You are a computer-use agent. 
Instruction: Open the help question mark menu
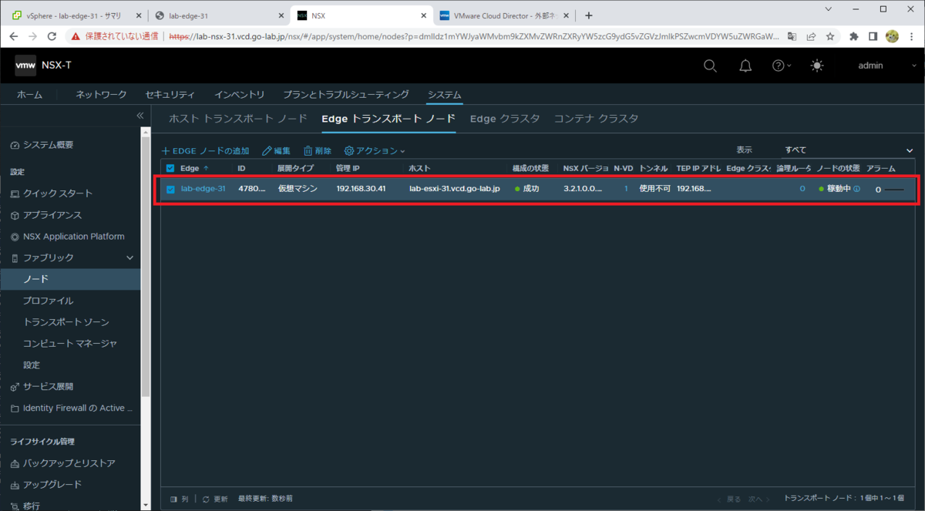782,66
